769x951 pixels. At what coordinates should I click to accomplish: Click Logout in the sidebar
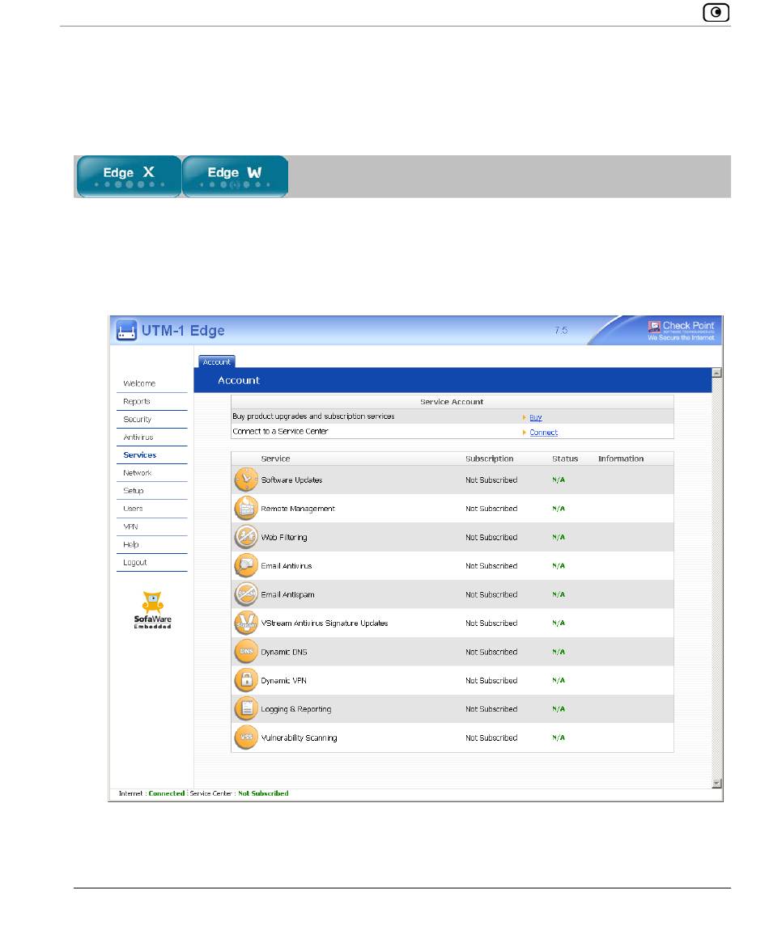134,562
